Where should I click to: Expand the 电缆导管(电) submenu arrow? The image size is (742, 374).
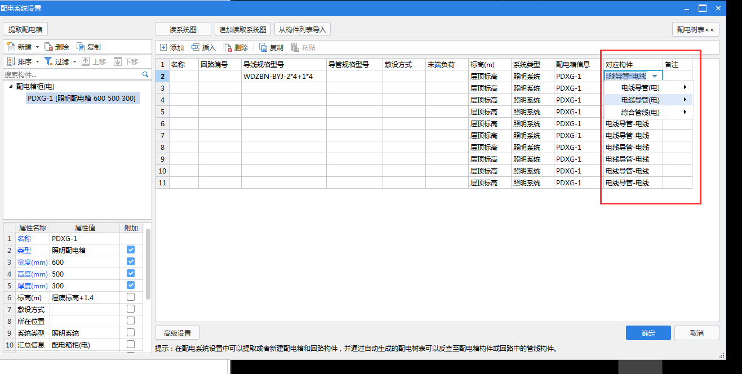click(x=685, y=100)
